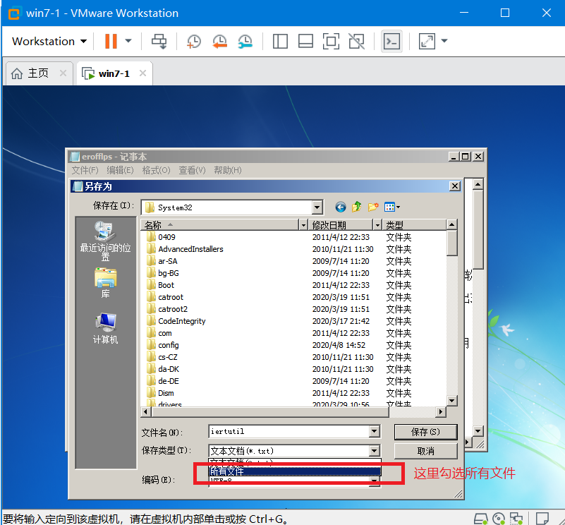Click the VM CD/DVD status icon

499,519
